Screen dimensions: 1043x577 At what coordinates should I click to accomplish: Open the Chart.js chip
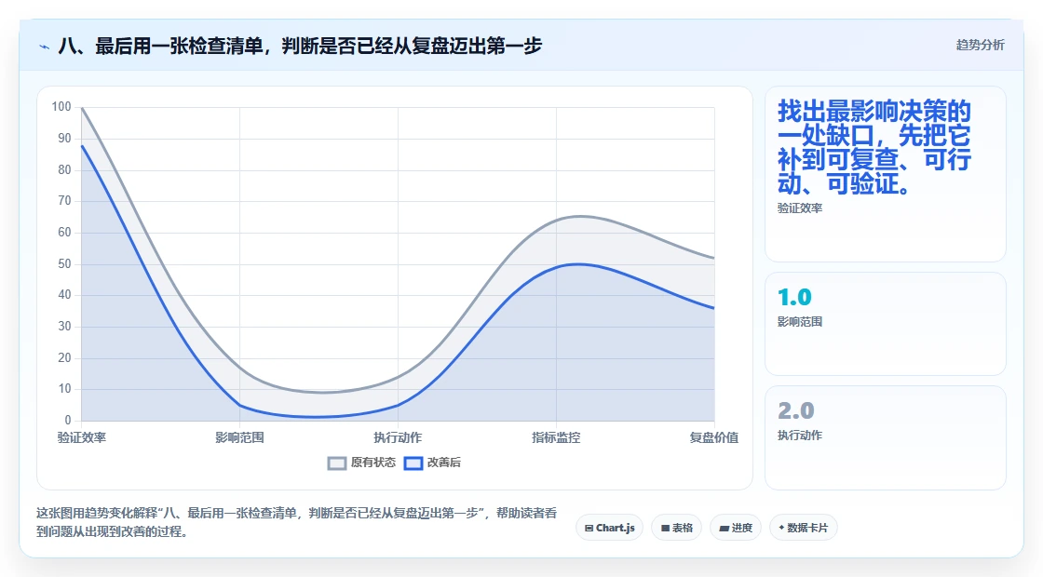pyautogui.click(x=609, y=528)
